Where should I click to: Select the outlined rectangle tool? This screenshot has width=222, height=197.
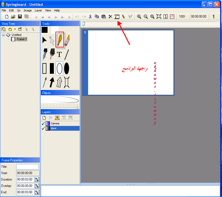click(x=45, y=68)
